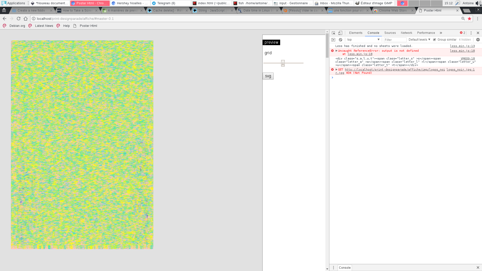Click the grid slider handle

coord(283,63)
